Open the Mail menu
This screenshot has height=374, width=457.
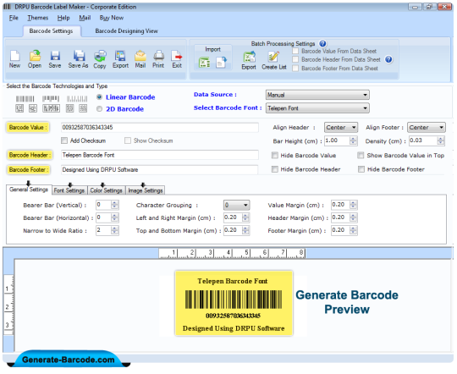(85, 18)
